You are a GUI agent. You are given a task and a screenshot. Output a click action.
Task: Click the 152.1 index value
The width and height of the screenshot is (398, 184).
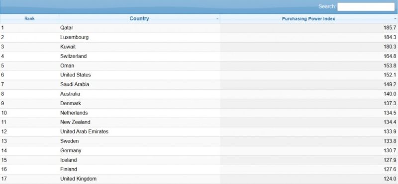pos(390,75)
